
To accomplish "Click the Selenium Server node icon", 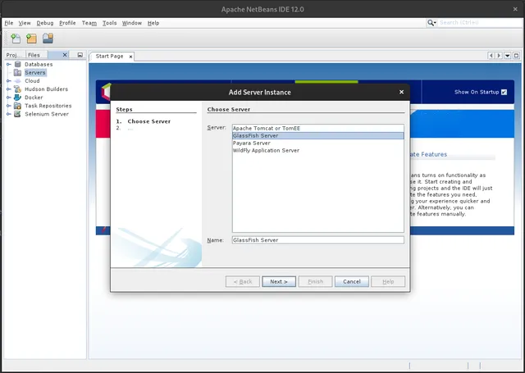I will pos(17,114).
